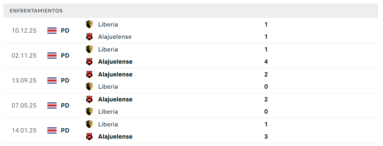Open PD league label for 14.01.25 match

click(65, 130)
